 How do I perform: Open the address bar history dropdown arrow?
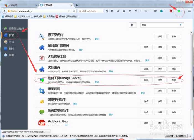pyautogui.click(x=69, y=11)
